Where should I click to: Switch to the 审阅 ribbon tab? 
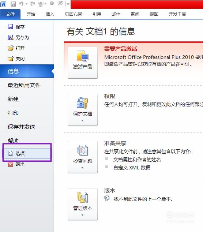coord(135,14)
